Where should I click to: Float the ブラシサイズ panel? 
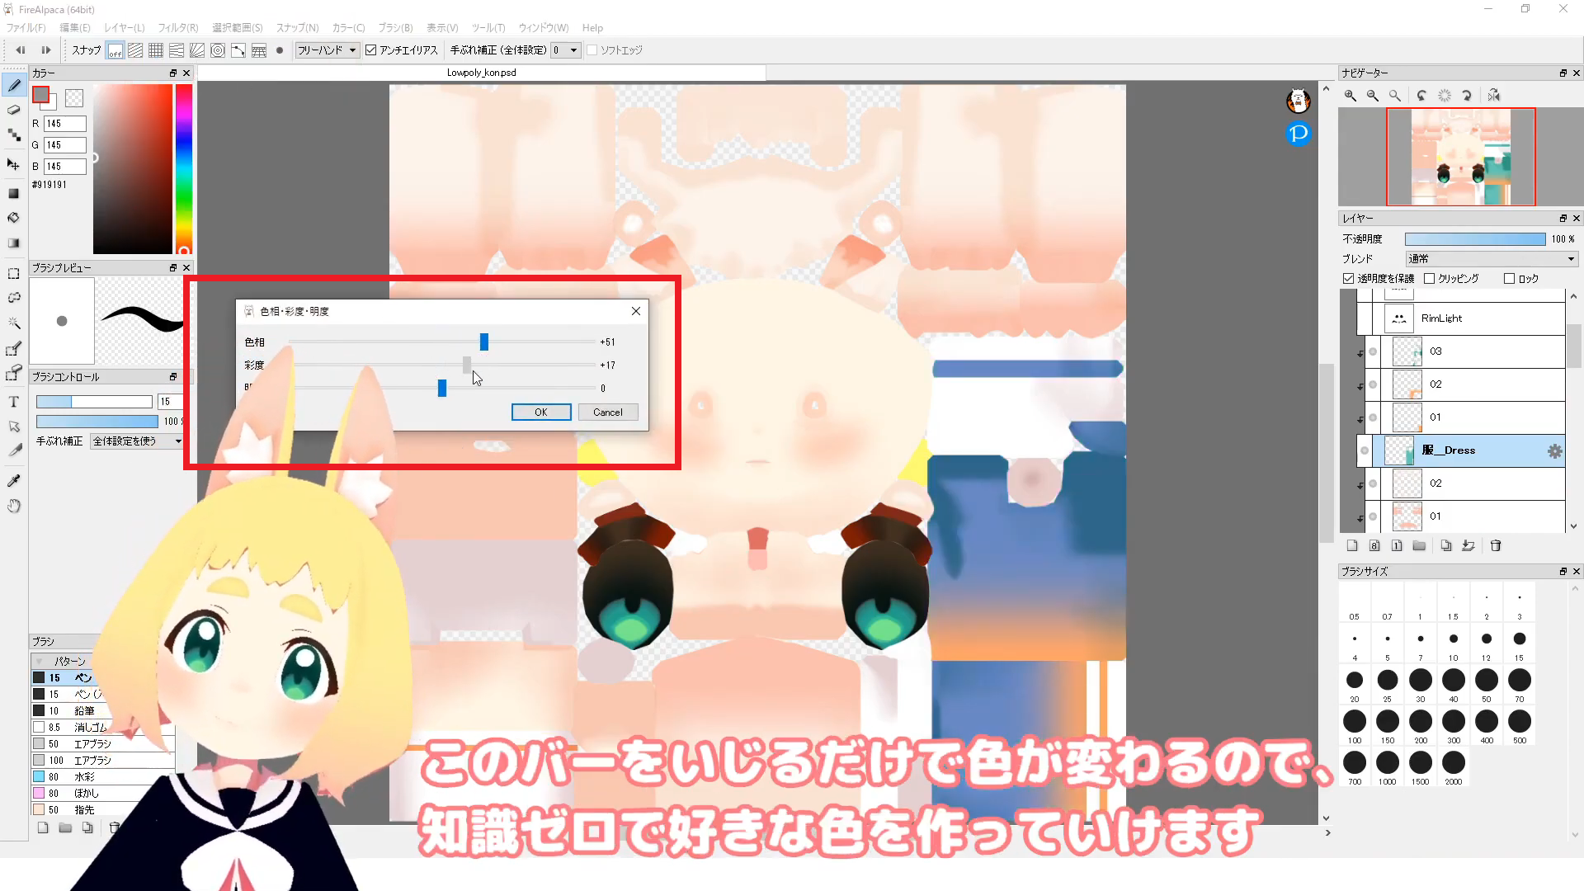[x=1563, y=572]
